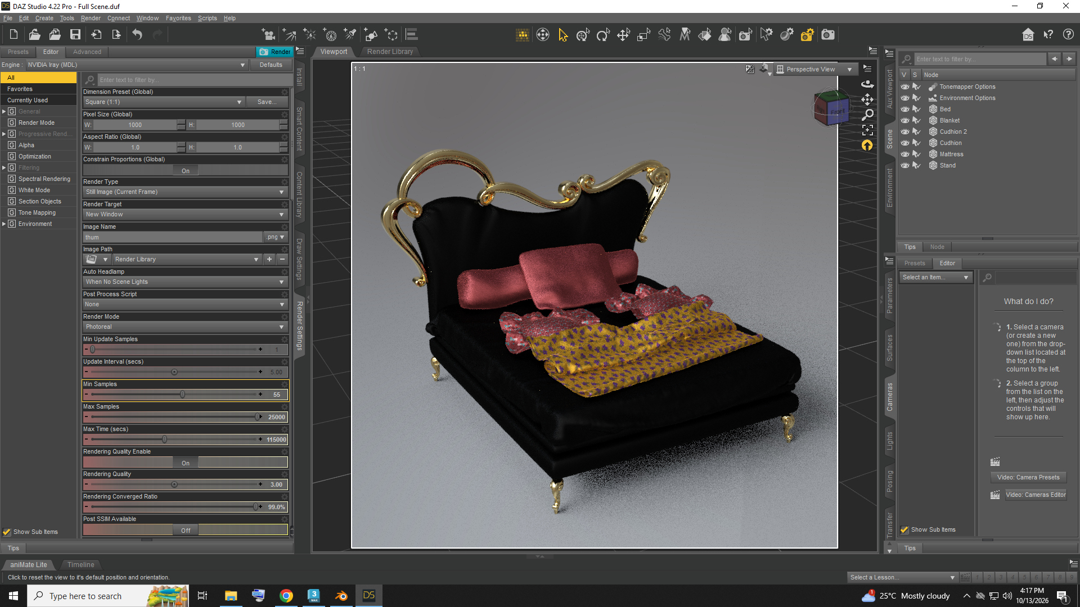Open the Render Mode Photoreal dropdown
This screenshot has height=607, width=1080.
pos(186,327)
